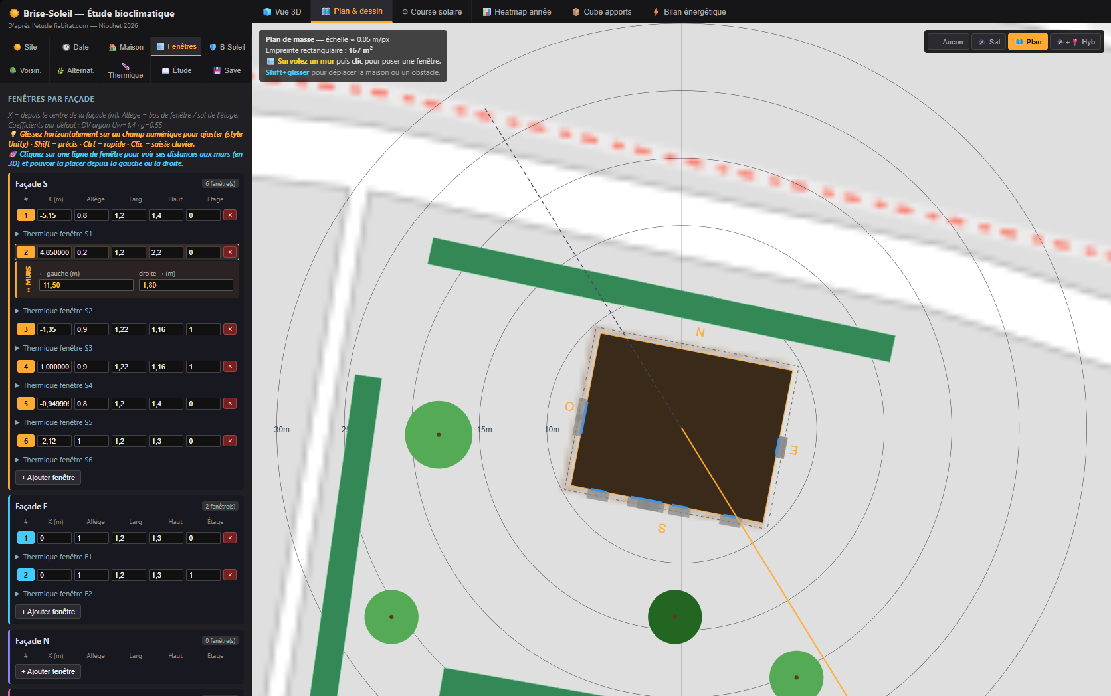Add a window to Façade S
1111x696 pixels.
49,478
